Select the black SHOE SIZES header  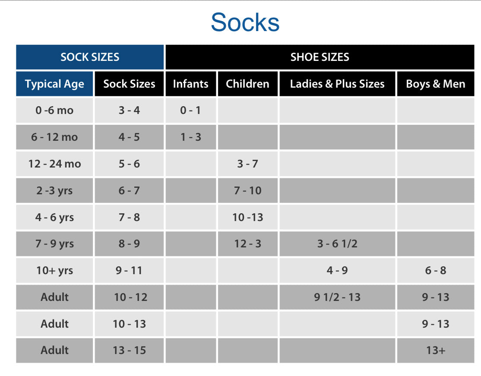[x=320, y=57]
